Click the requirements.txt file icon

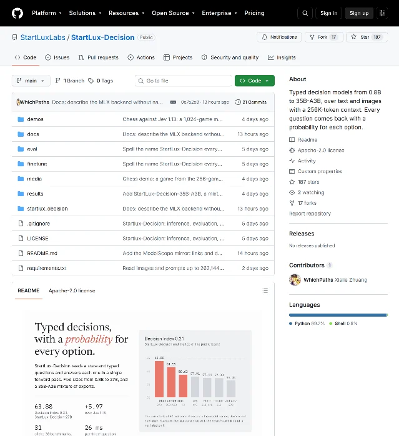click(21, 268)
